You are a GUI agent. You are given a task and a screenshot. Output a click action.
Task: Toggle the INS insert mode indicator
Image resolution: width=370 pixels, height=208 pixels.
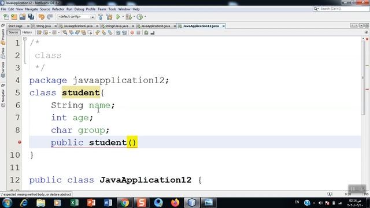click(x=366, y=194)
